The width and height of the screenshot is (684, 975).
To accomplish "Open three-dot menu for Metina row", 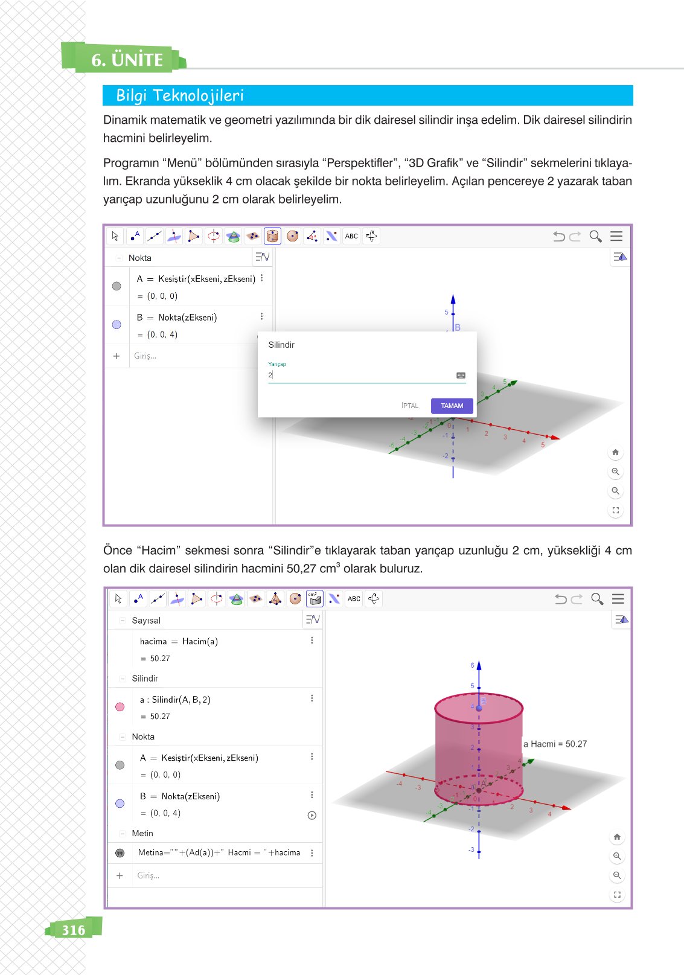I will coord(312,853).
